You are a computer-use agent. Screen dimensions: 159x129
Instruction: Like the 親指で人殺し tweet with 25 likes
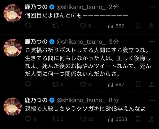point(83,119)
